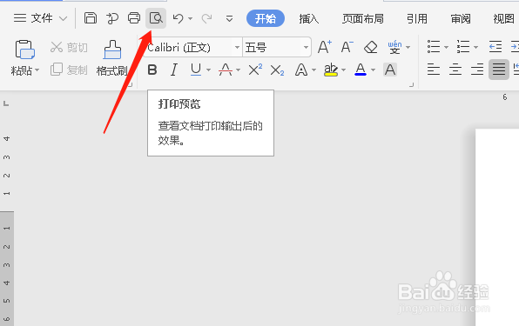The height and width of the screenshot is (326, 519).
Task: Expand the font size dropdown arrow
Action: pyautogui.click(x=306, y=48)
